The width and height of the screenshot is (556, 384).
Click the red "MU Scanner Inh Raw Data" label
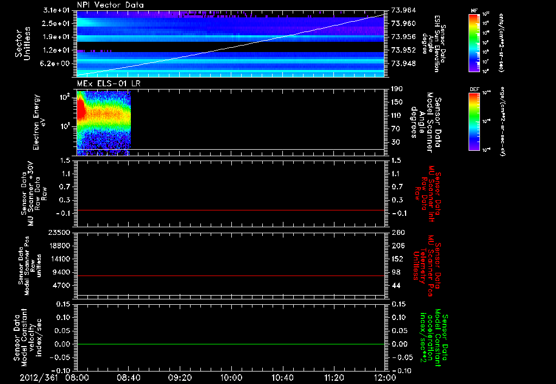[428, 194]
